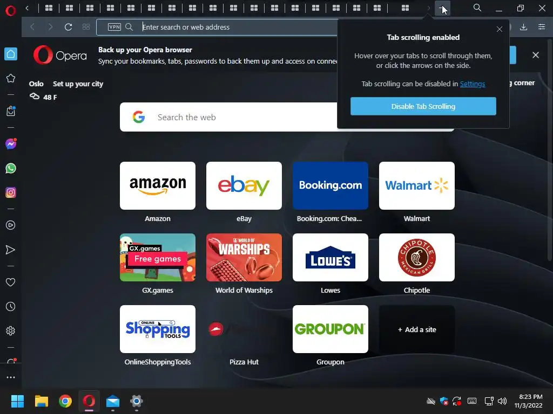
Task: Toggle the VPN badge in address bar
Action: coord(114,27)
